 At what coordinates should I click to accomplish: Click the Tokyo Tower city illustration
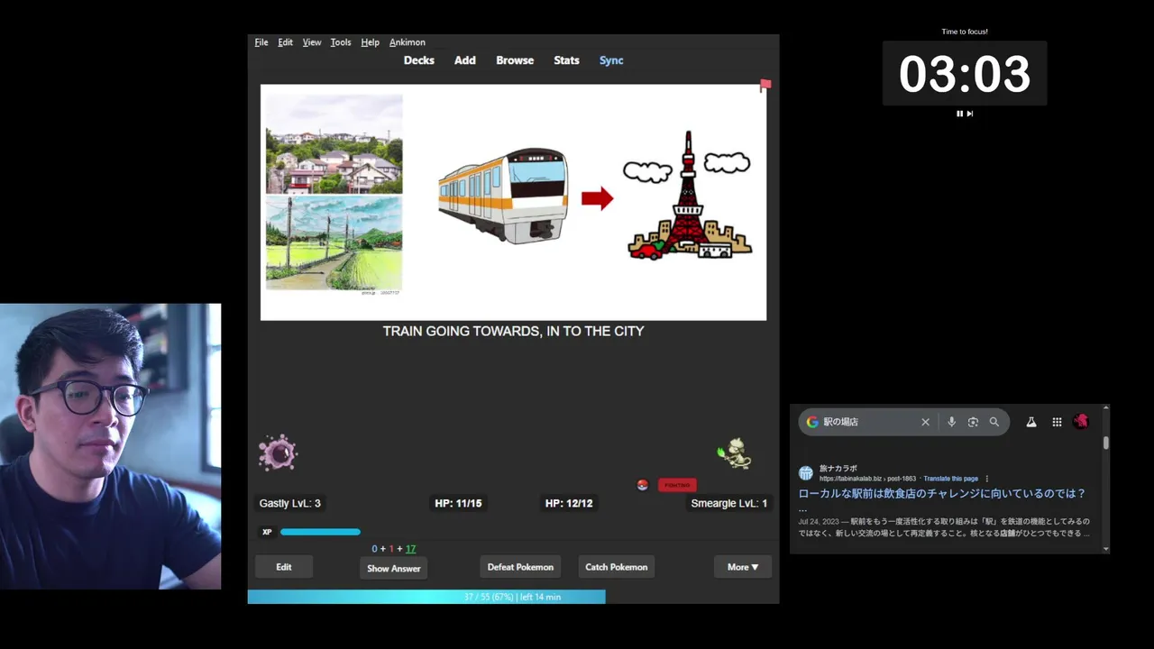coord(689,196)
